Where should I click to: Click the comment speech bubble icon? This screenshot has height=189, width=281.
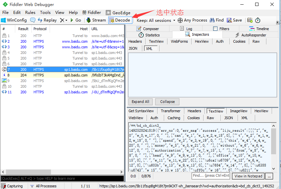[33, 20]
